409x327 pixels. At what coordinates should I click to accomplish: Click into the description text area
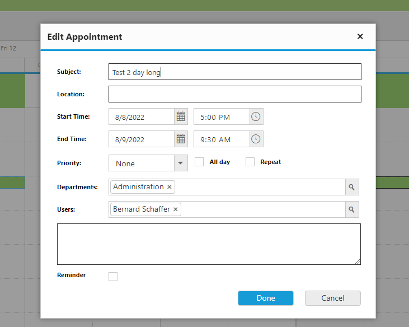[x=209, y=244]
